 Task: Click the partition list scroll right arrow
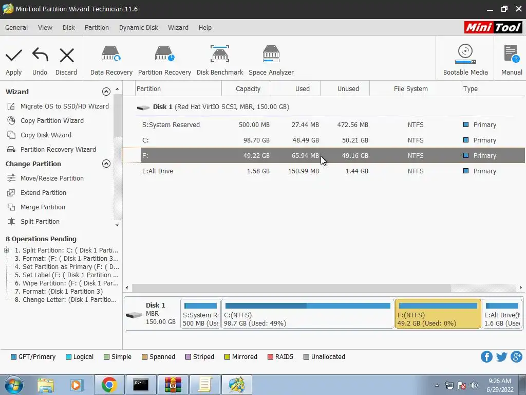(521, 288)
